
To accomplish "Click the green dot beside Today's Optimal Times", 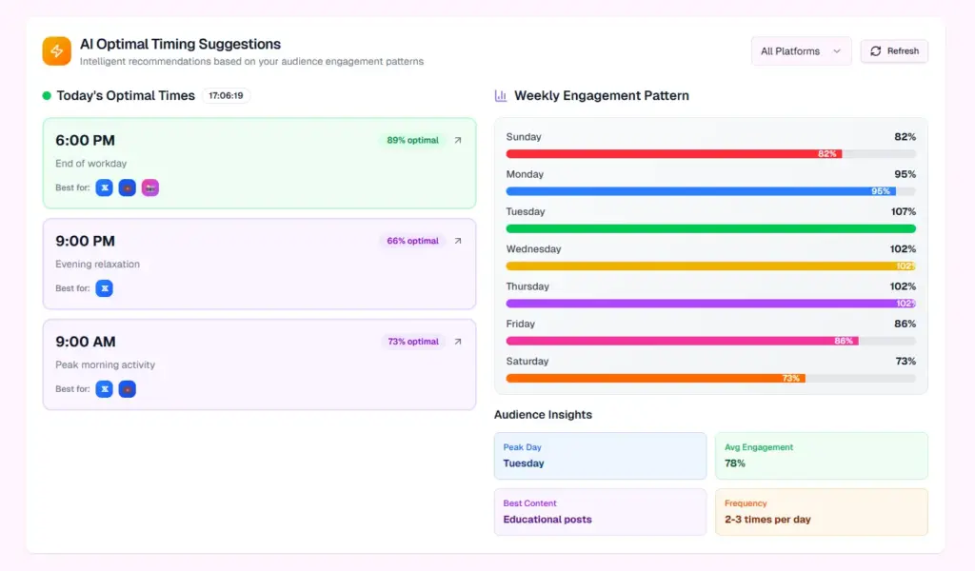I will [47, 95].
